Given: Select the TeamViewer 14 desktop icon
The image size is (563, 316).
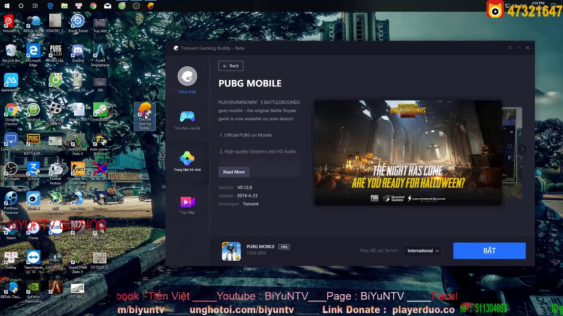Looking at the screenshot, I should 33,263.
